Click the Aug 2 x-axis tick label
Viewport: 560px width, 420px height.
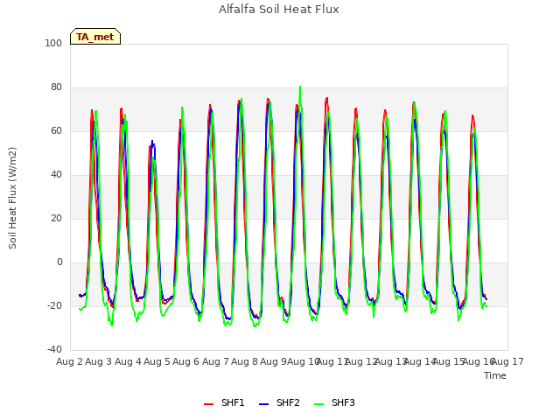point(69,361)
